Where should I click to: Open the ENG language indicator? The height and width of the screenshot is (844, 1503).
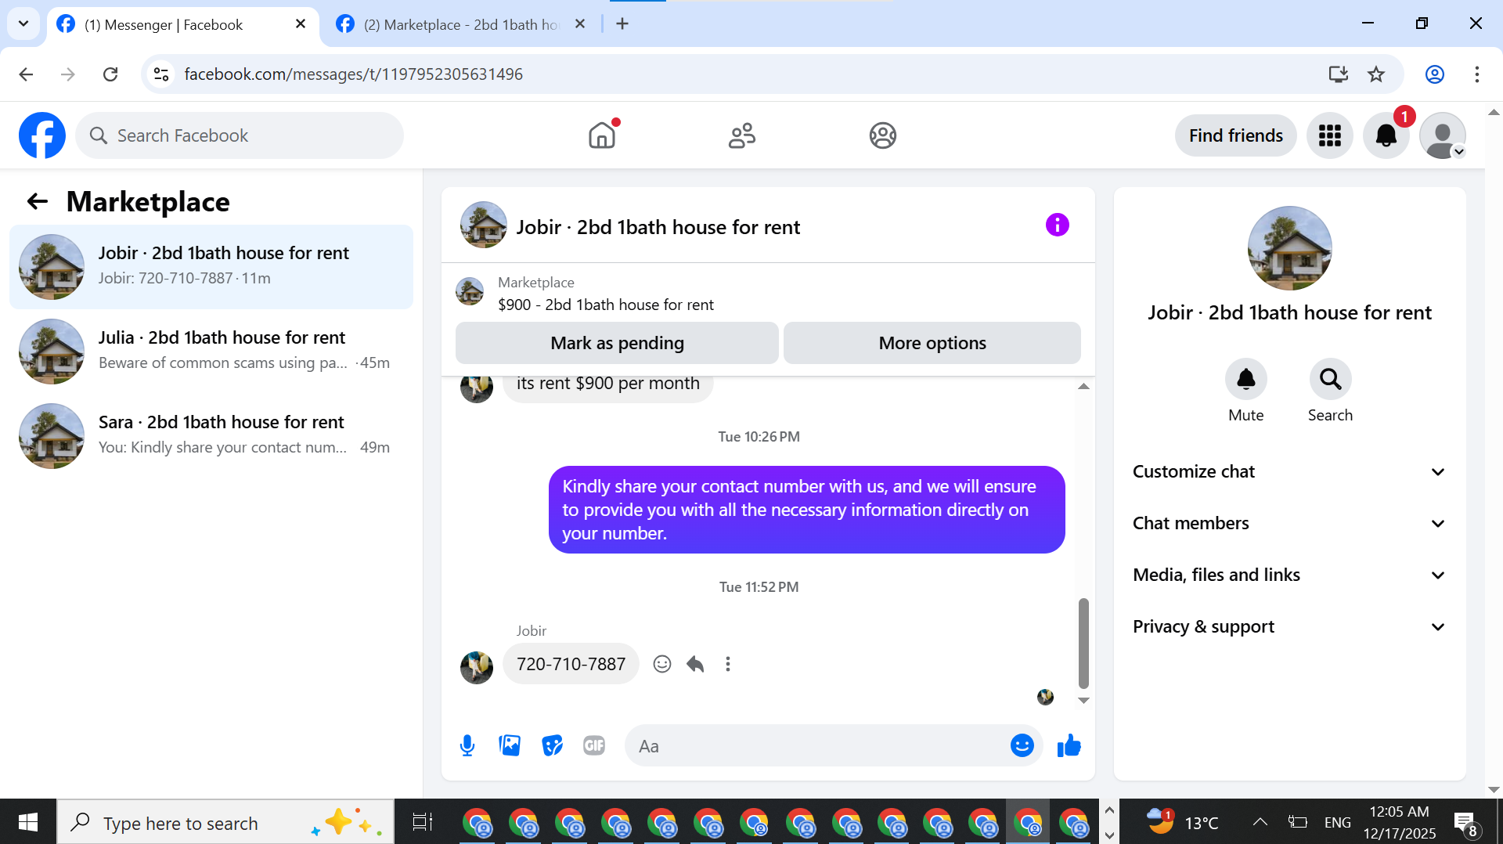click(x=1337, y=823)
